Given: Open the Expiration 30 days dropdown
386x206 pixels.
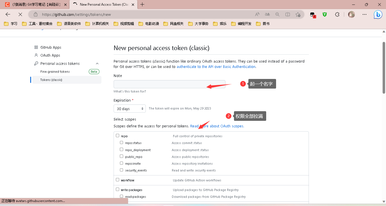Looking at the screenshot, I should pos(130,109).
